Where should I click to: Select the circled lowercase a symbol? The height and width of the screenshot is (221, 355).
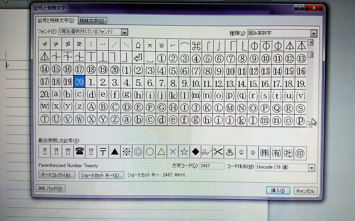(x=126, y=119)
